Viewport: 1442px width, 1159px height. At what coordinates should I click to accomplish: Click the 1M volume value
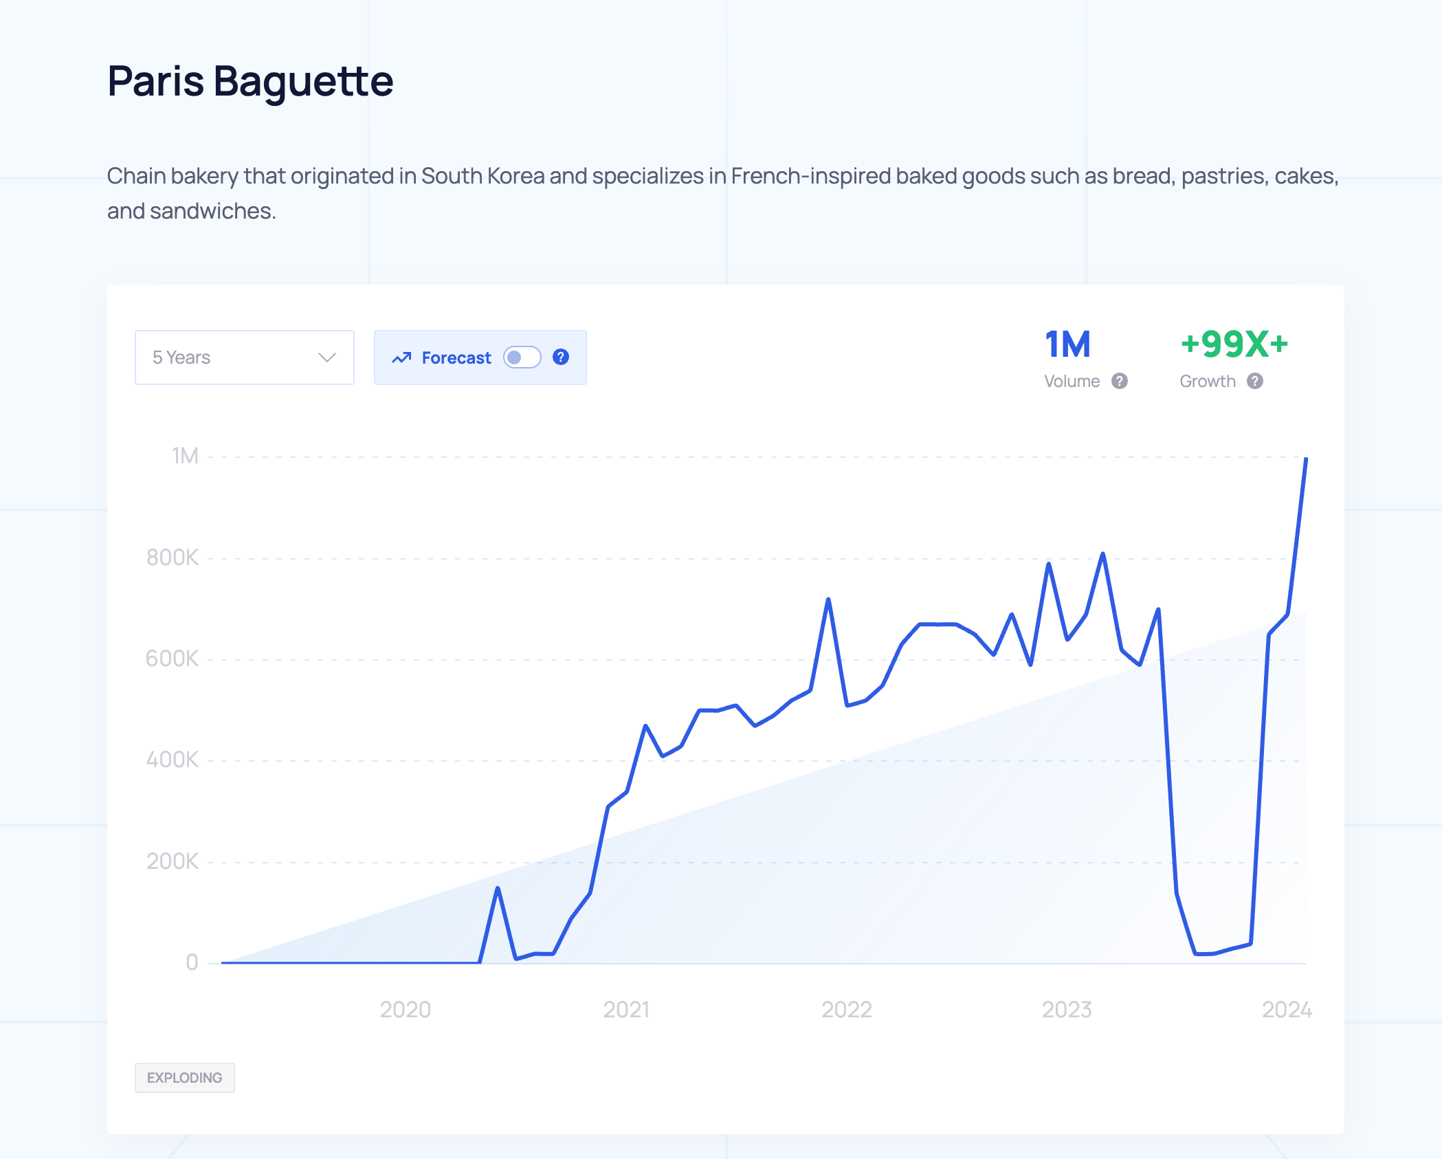[1067, 344]
